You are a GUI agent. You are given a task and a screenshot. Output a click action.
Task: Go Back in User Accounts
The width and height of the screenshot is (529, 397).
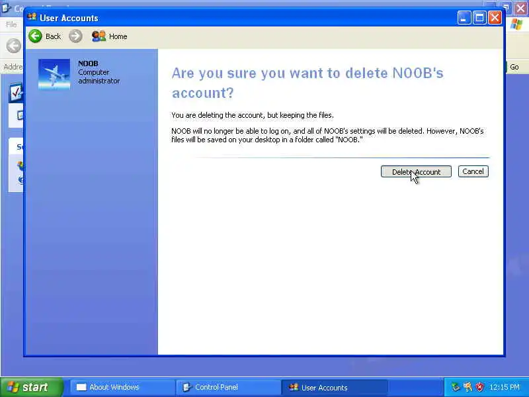[45, 36]
